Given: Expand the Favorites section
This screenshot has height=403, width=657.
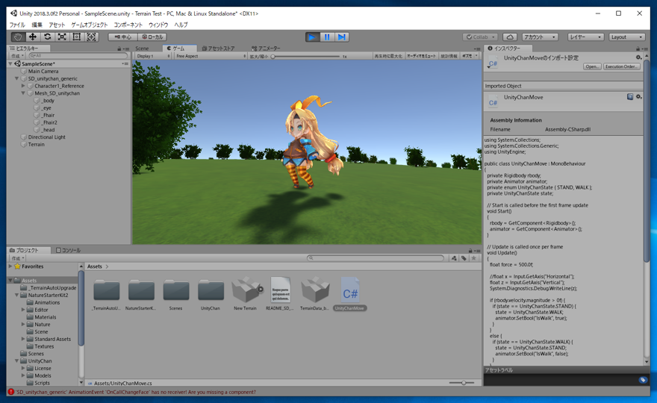Looking at the screenshot, I should coord(10,266).
